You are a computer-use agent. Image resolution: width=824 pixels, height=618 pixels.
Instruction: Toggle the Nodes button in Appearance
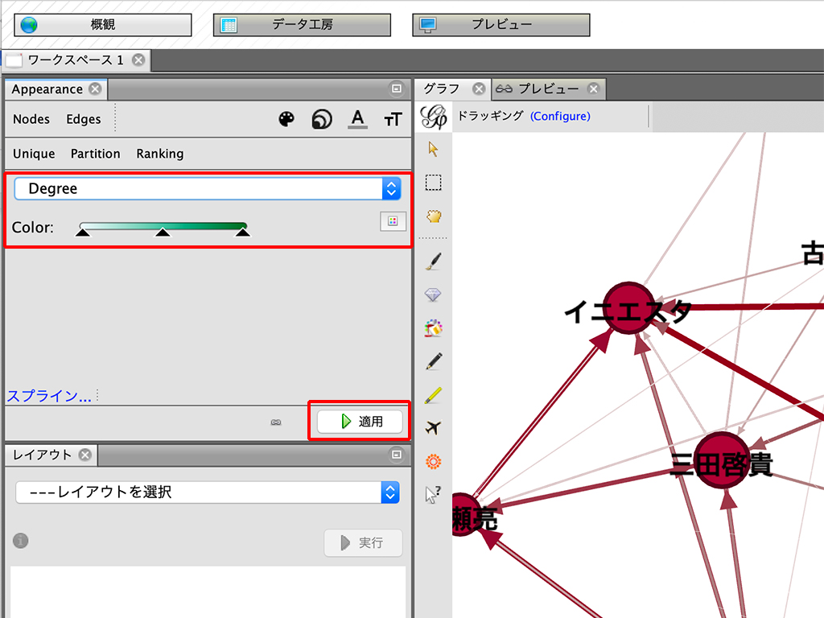click(x=31, y=119)
